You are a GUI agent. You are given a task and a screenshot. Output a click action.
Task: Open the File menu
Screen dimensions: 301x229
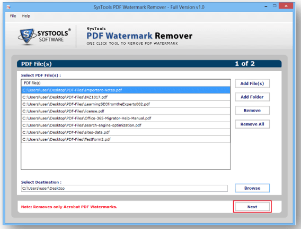[x=13, y=16]
